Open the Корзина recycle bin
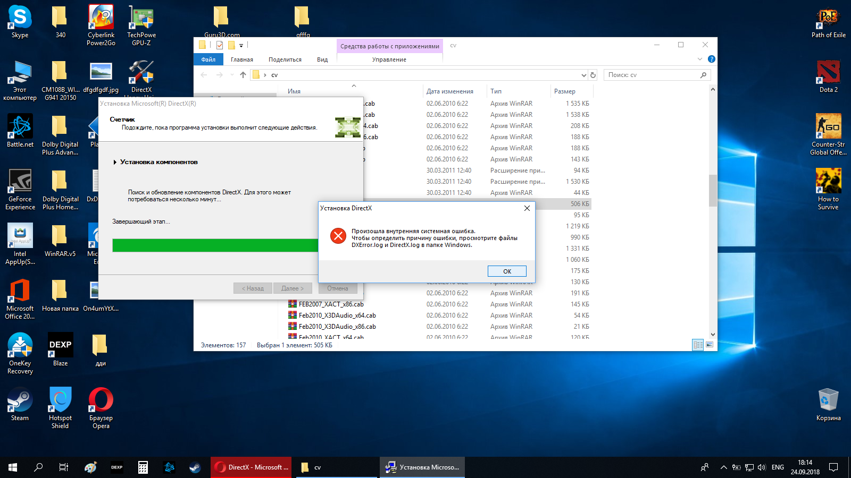 tap(828, 405)
